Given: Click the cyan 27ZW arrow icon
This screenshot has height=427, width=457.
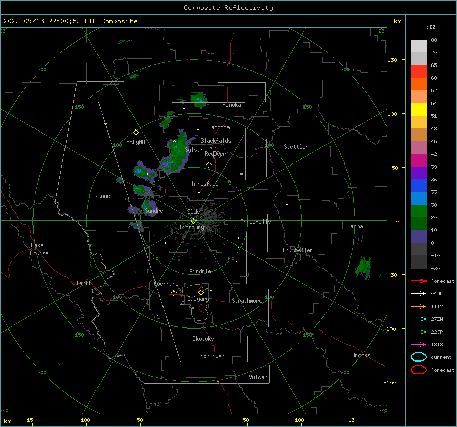Looking at the screenshot, I should tap(418, 319).
